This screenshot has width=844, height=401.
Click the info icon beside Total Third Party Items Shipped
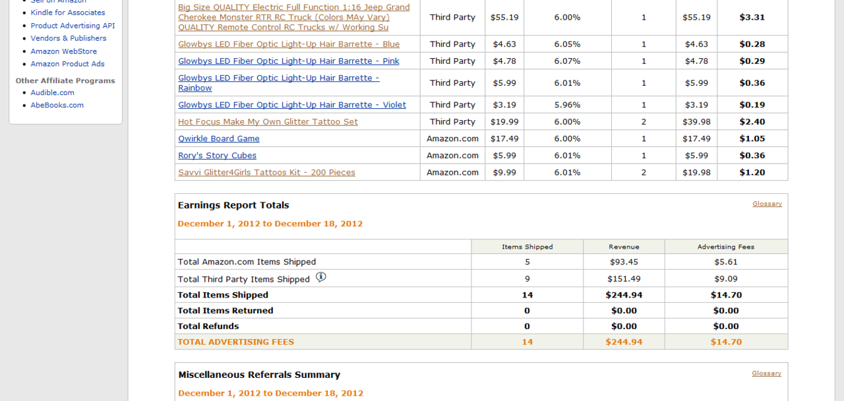320,277
